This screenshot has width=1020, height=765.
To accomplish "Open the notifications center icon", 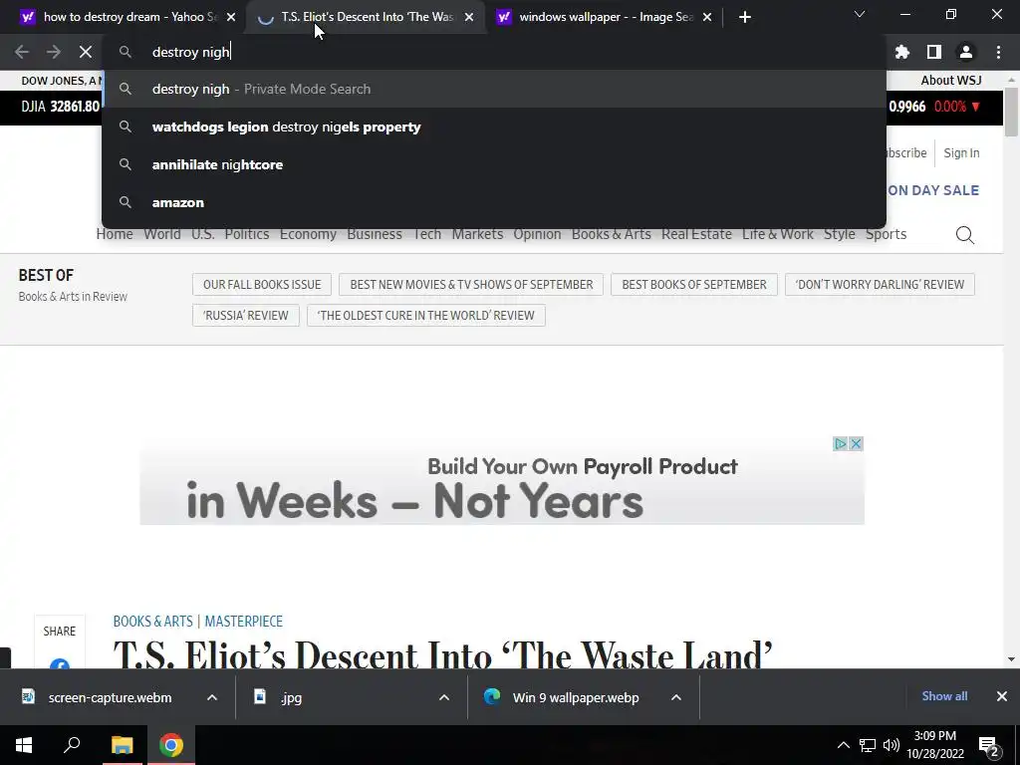I will 989,745.
